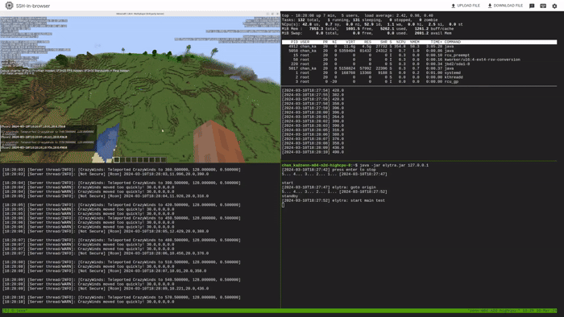Click the tmux status bar window 0:java
The height and width of the screenshot is (317, 564).
pos(15,311)
